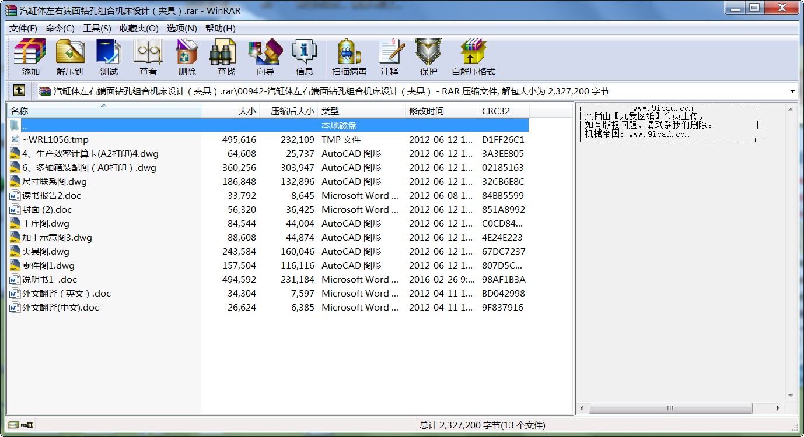The height and width of the screenshot is (437, 804).
Task: Click the comment panel scroll left arrow
Action: point(582,408)
